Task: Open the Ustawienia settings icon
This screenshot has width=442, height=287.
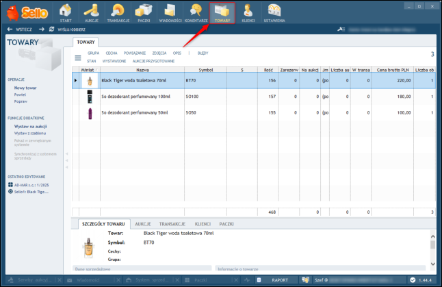Action: click(x=274, y=12)
